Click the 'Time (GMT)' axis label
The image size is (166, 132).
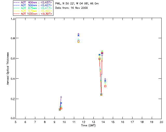pos(88,126)
